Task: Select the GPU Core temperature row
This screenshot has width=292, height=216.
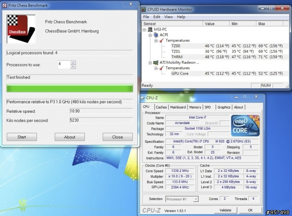Action: [x=227, y=74]
